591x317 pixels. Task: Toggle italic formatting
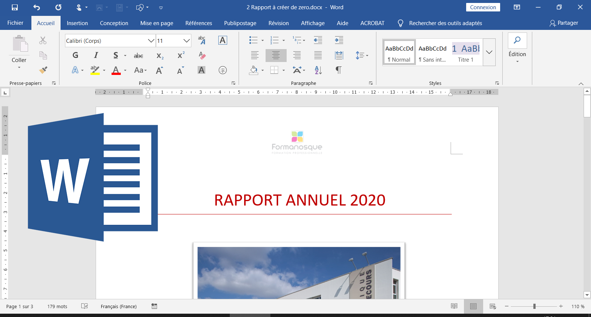coord(96,55)
